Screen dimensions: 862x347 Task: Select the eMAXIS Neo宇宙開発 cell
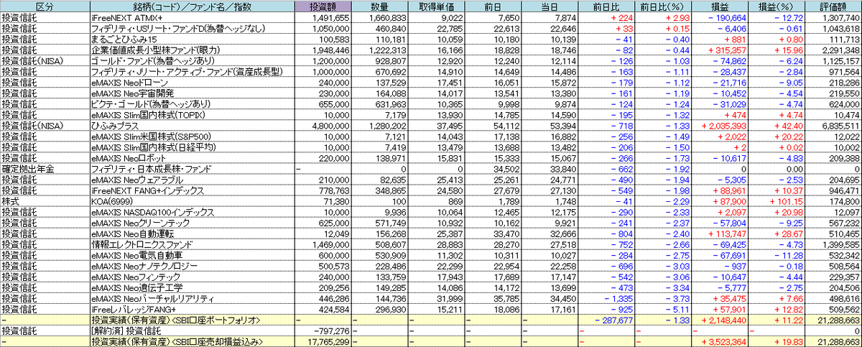(x=191, y=93)
